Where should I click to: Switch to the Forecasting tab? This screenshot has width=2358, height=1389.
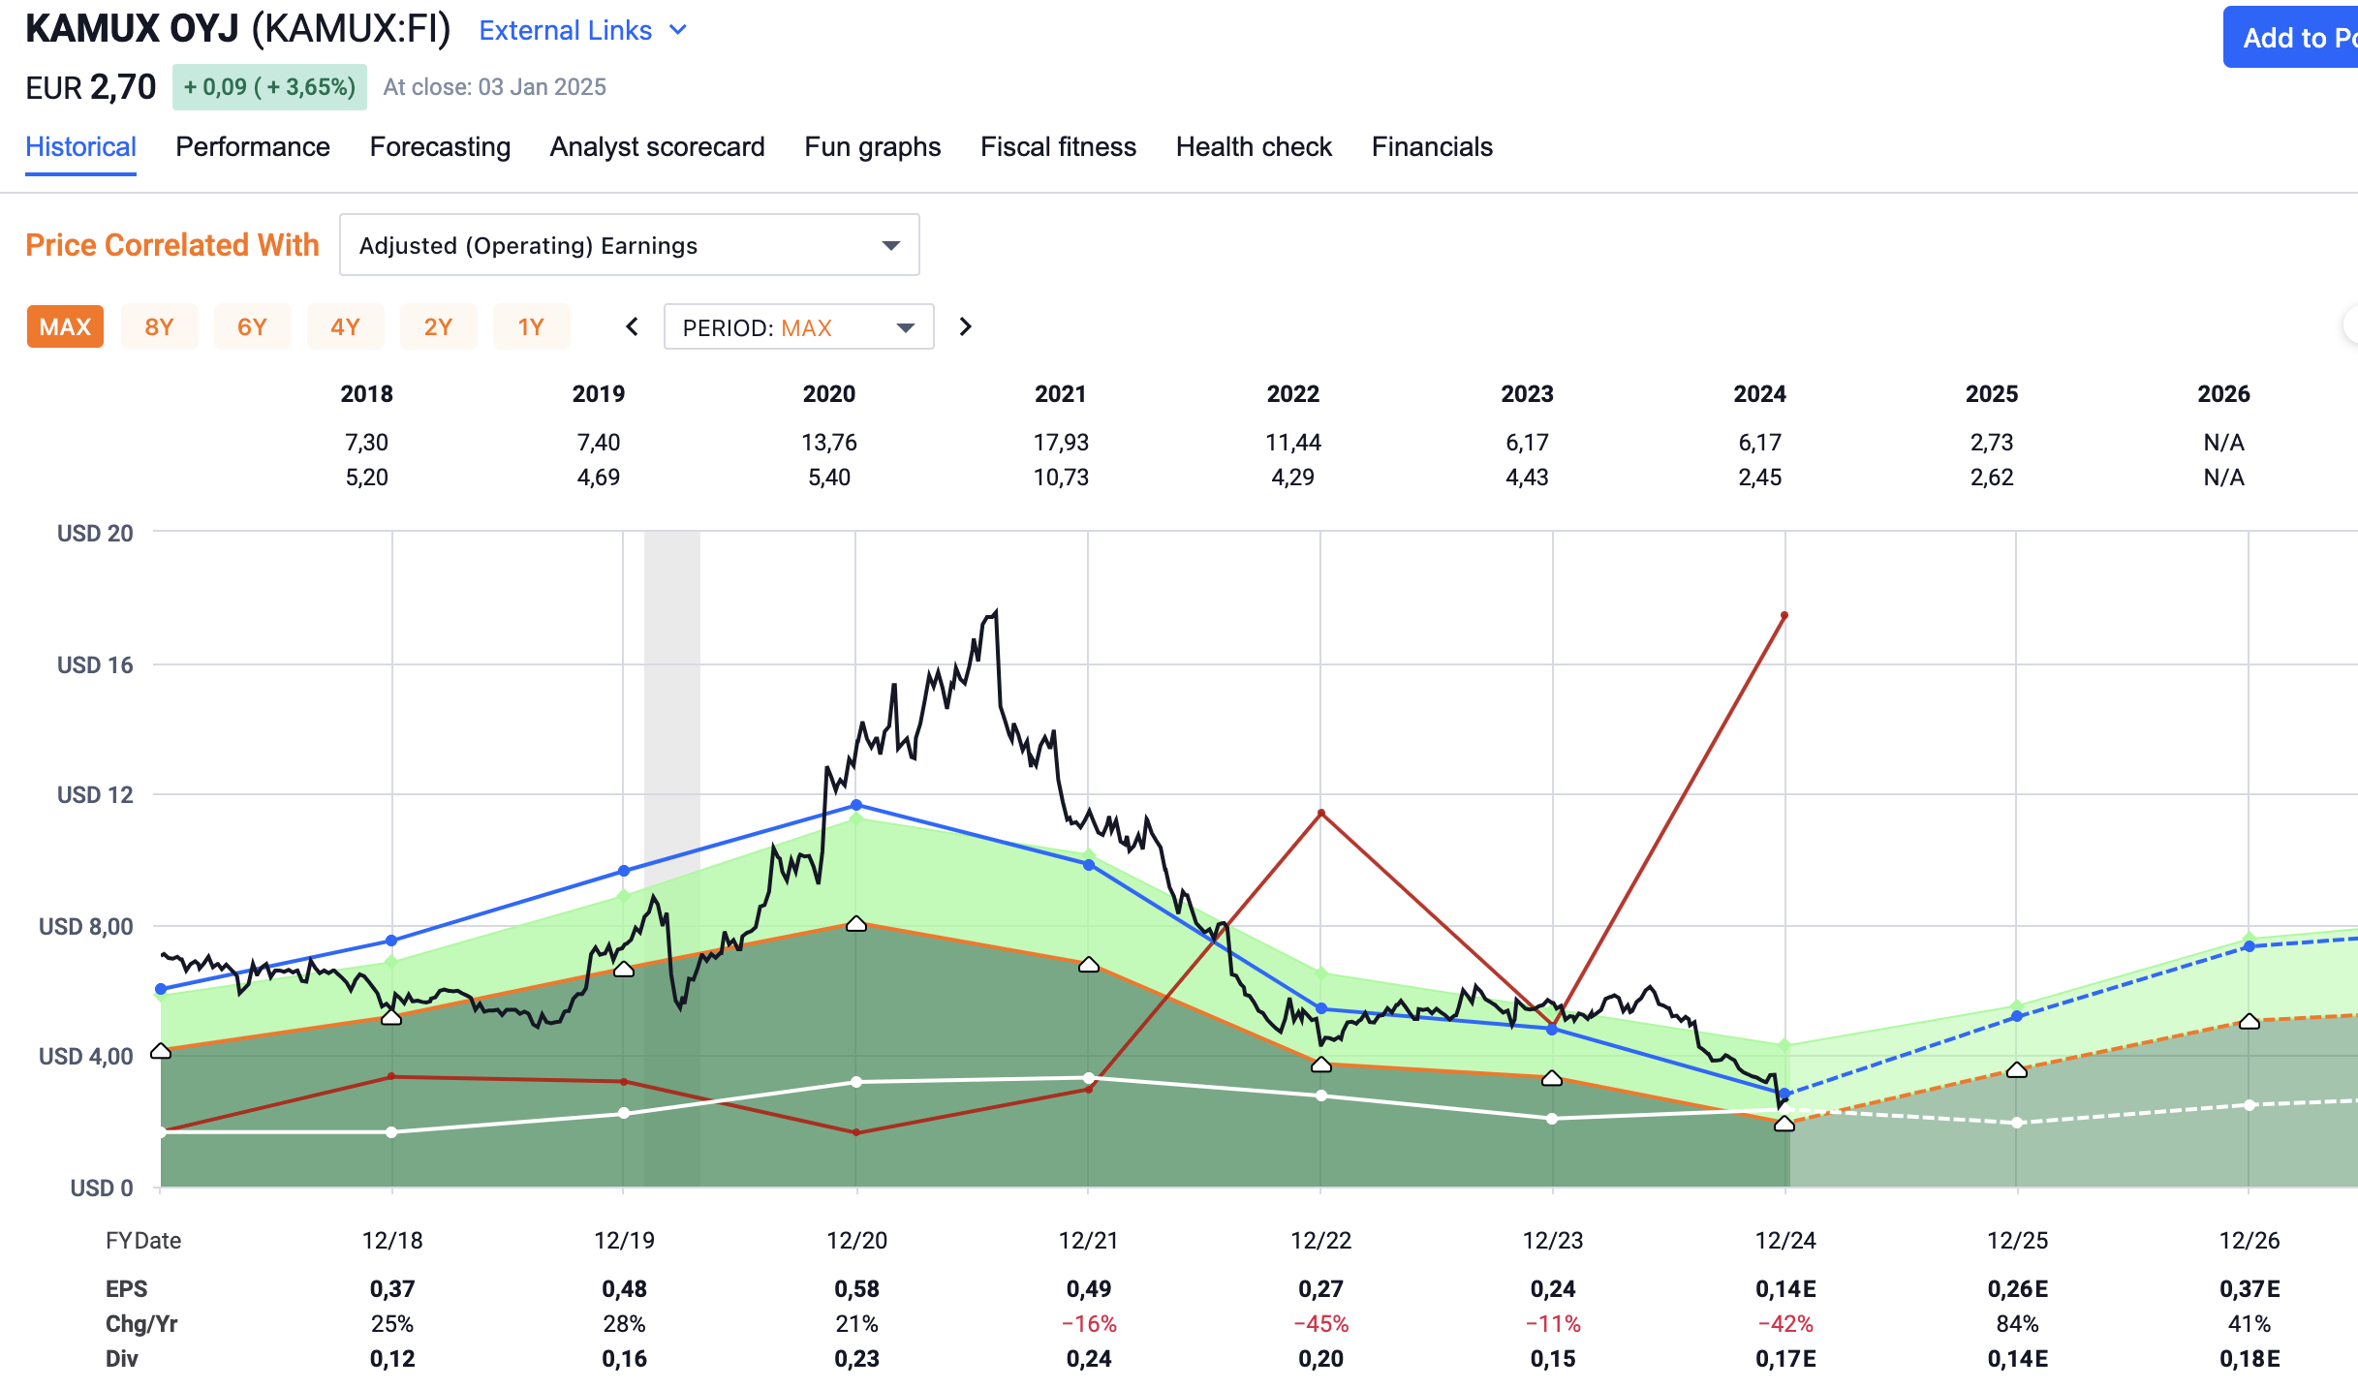tap(440, 146)
